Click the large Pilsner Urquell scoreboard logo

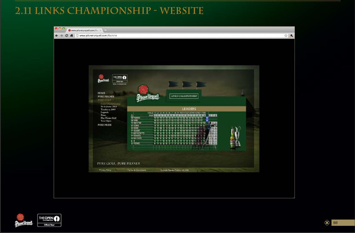pyautogui.click(x=148, y=93)
